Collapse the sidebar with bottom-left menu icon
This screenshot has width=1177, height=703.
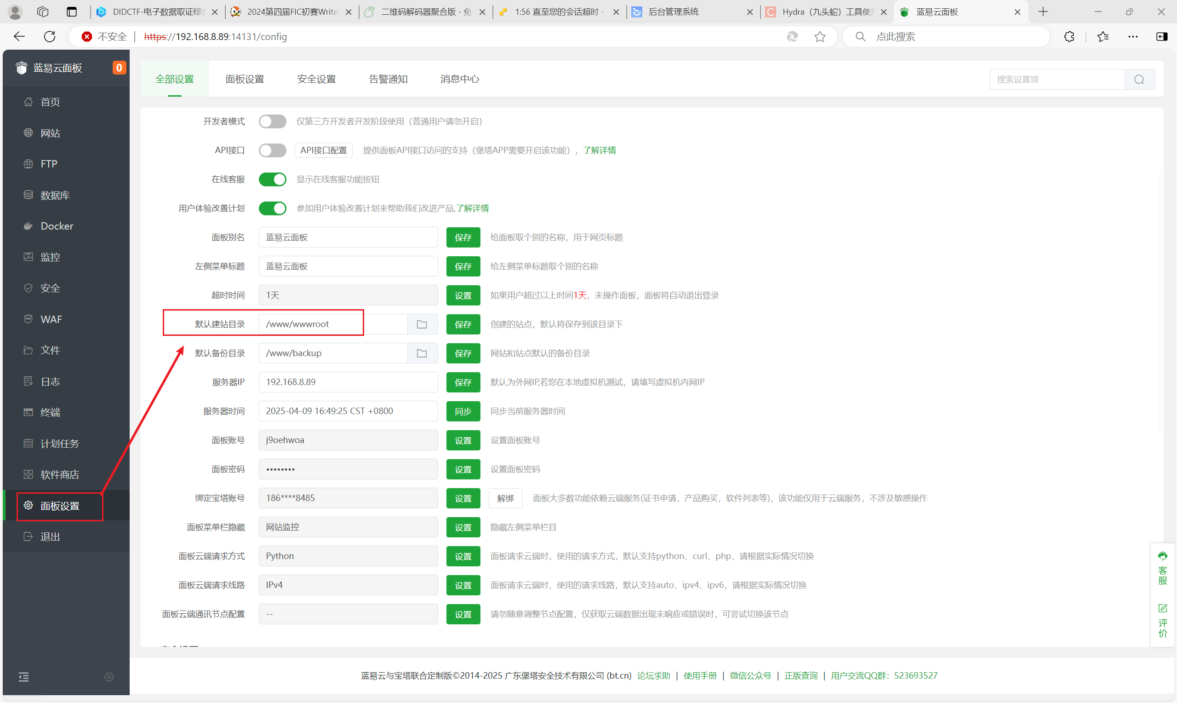23,677
